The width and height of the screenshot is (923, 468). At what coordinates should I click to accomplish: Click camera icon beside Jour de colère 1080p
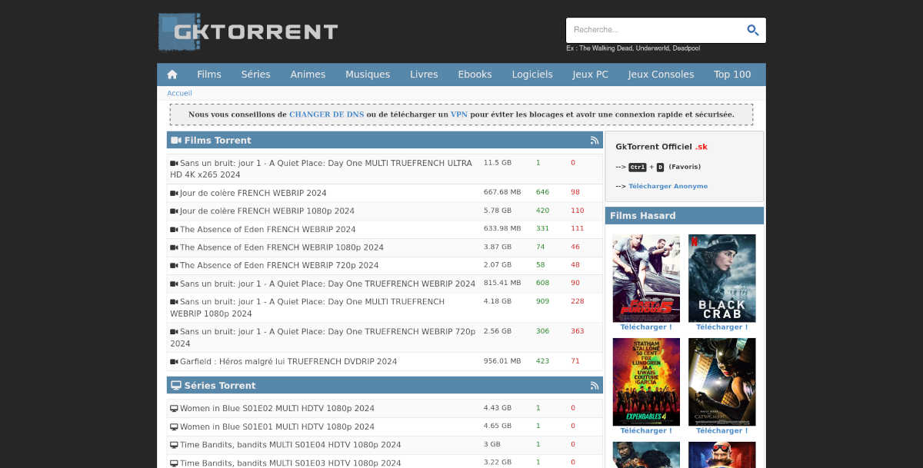pos(174,211)
